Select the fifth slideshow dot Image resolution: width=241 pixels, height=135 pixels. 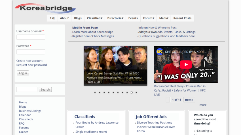pyautogui.click(x=113, y=92)
